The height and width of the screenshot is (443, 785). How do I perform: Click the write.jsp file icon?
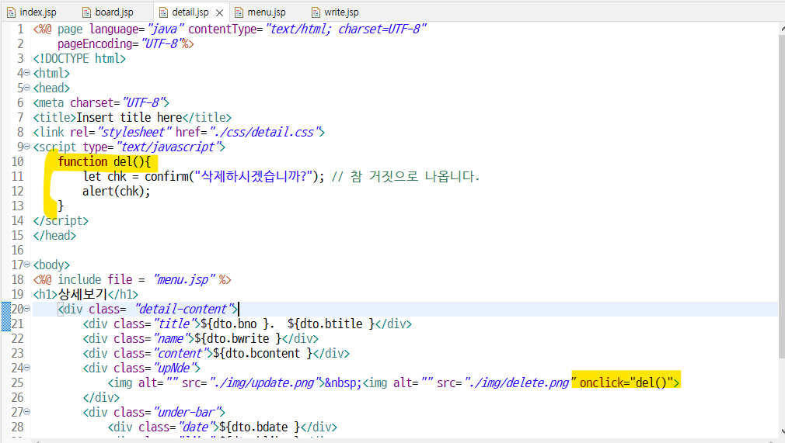click(x=316, y=12)
